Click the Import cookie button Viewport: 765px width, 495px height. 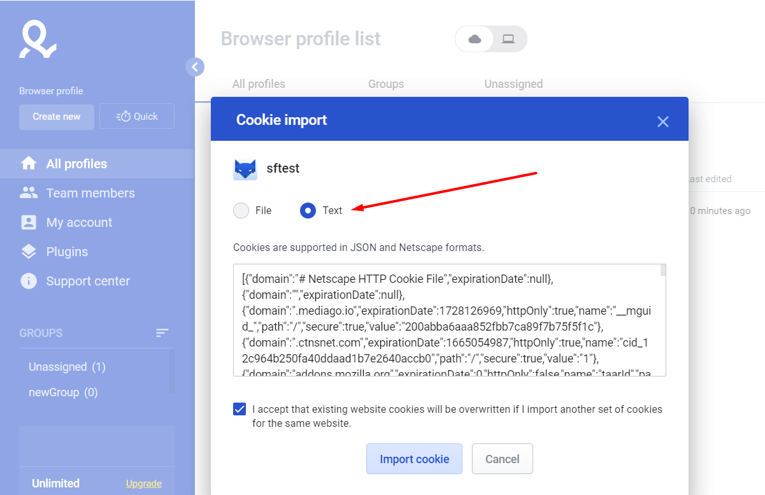415,459
